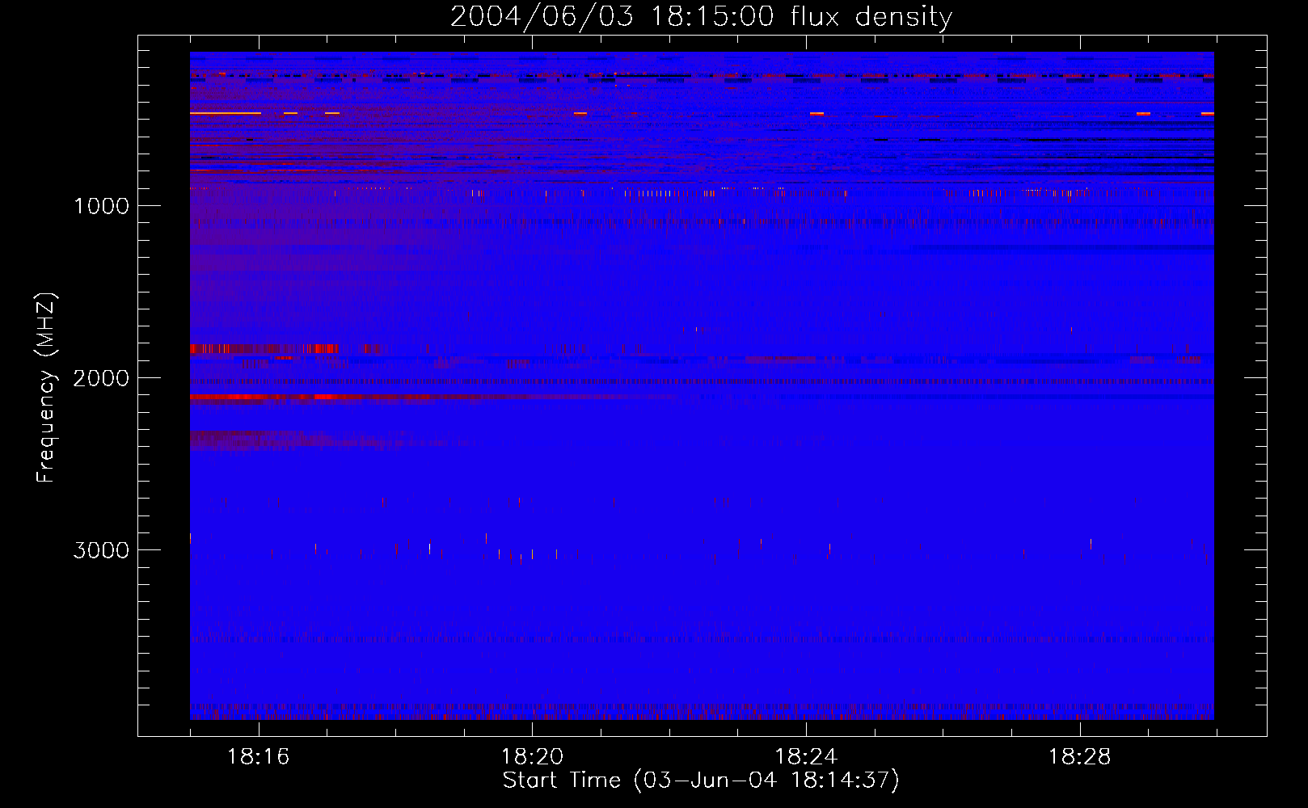Click the 18:24 time tick label
Image resolution: width=1308 pixels, height=808 pixels.
[x=806, y=756]
